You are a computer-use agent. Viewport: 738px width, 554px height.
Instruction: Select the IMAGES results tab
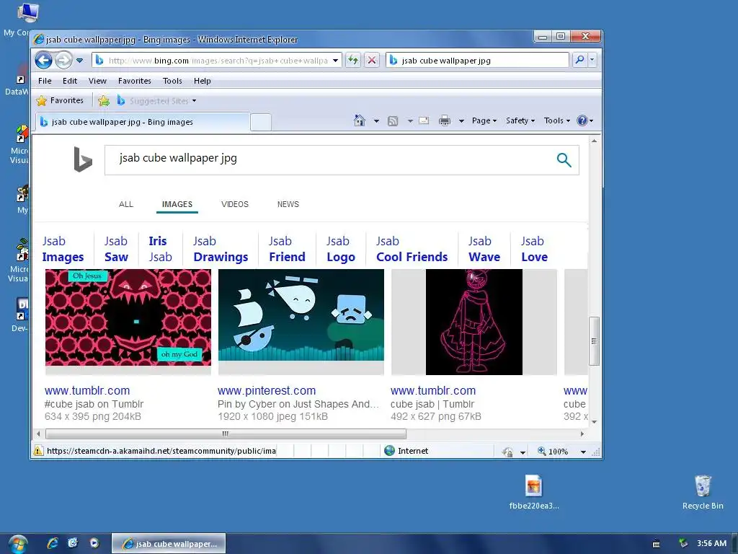[177, 204]
